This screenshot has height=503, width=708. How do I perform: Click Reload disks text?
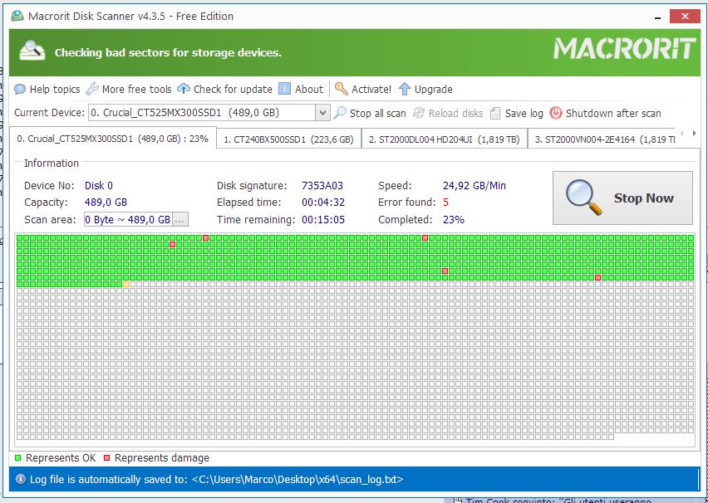point(455,113)
